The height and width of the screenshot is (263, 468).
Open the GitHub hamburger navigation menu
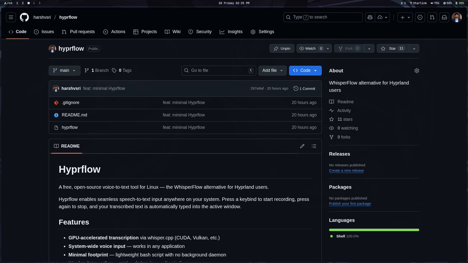pyautogui.click(x=11, y=17)
